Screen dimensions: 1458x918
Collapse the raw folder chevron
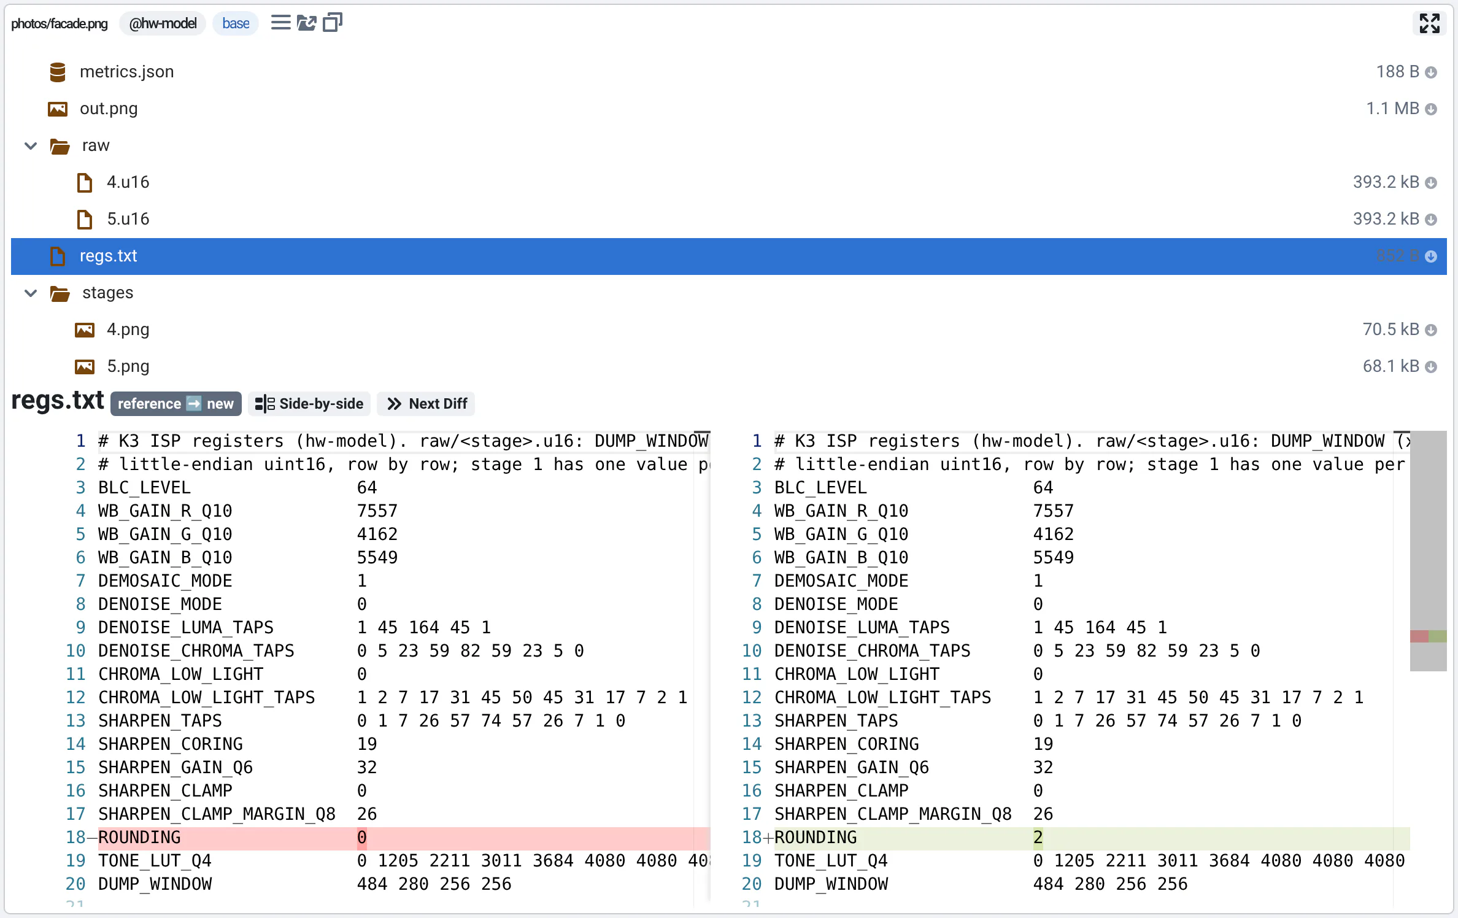tap(31, 146)
